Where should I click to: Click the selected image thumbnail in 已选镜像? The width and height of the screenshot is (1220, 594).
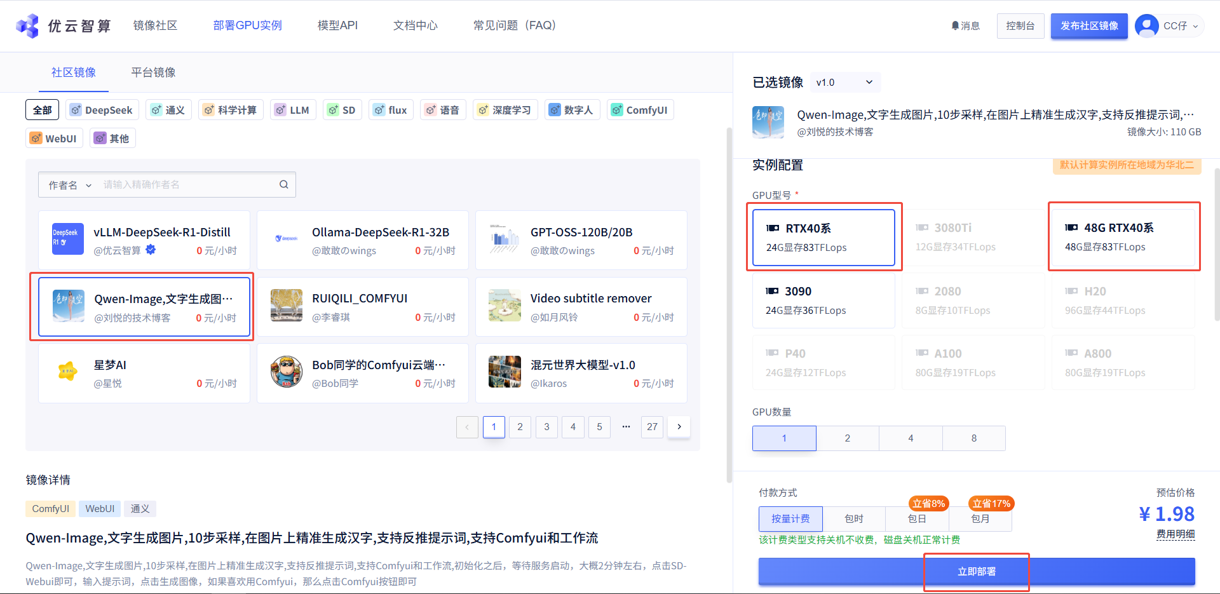pyautogui.click(x=768, y=122)
